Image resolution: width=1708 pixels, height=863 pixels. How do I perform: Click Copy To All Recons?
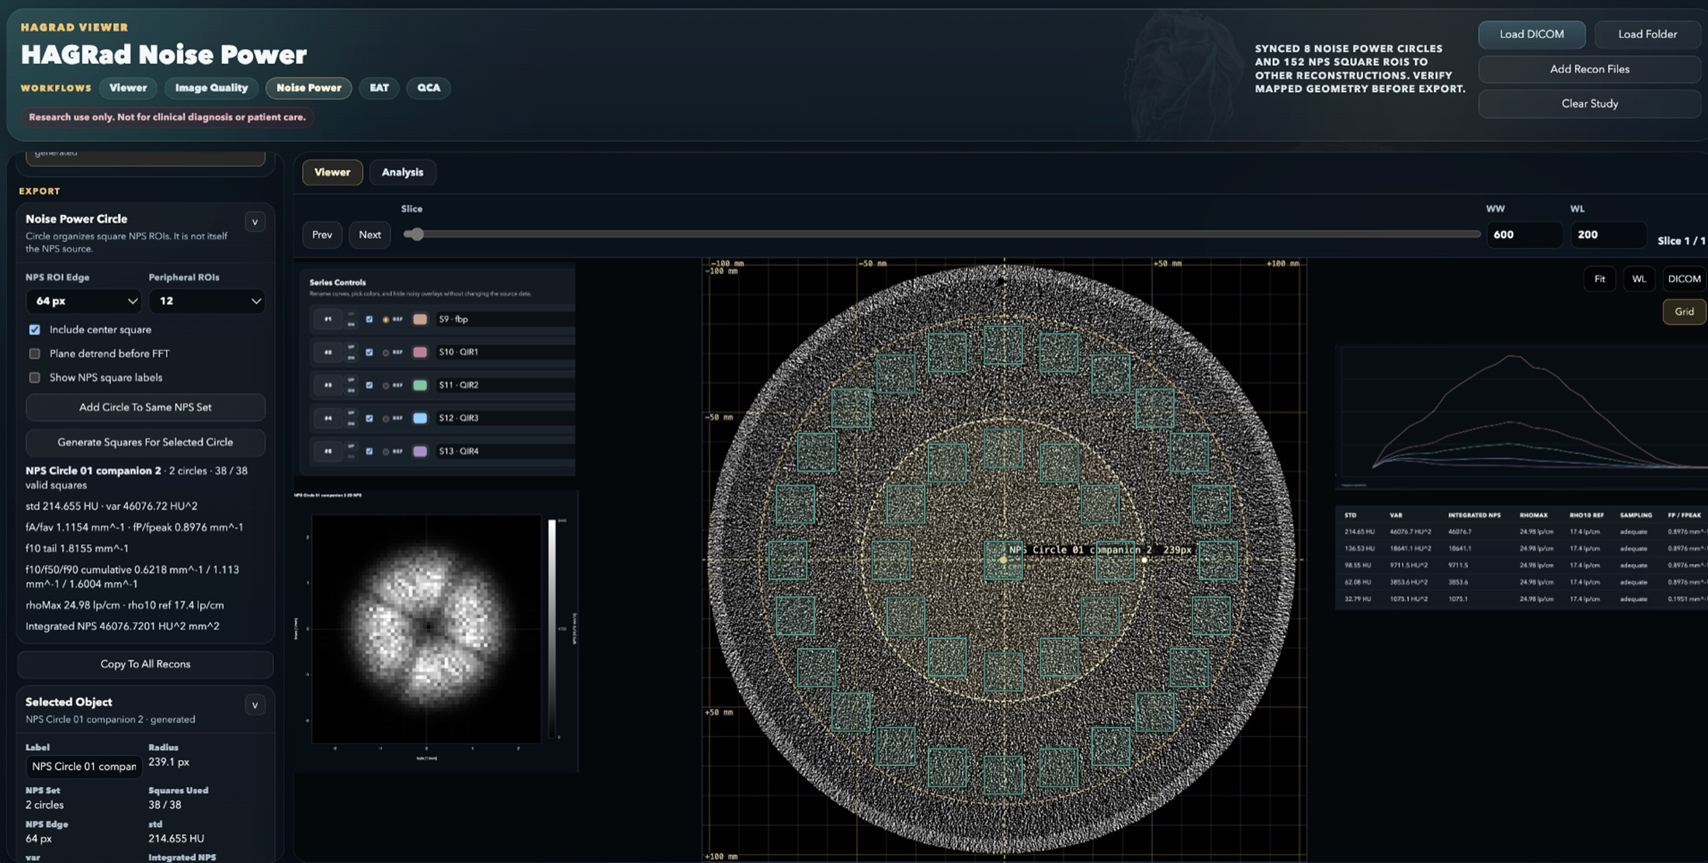point(145,664)
